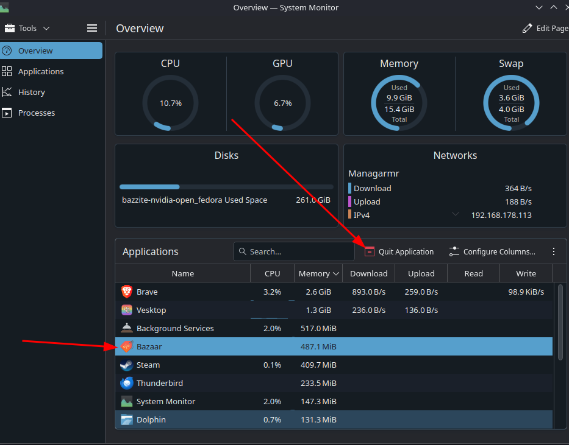Select the Background Services row

point(334,328)
